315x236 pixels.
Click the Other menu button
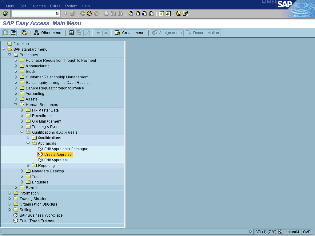48,33
